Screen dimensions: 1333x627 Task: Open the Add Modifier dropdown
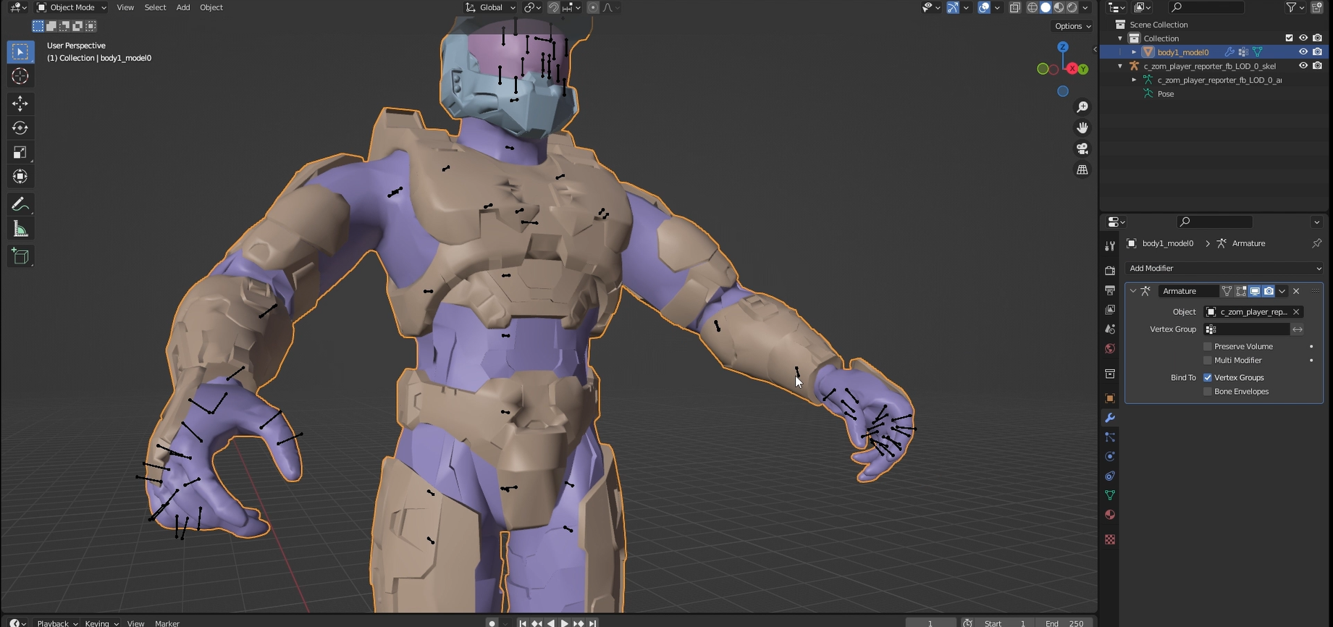1224,269
